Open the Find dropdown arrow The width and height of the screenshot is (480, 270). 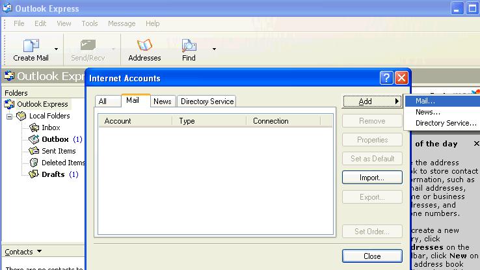point(214,49)
